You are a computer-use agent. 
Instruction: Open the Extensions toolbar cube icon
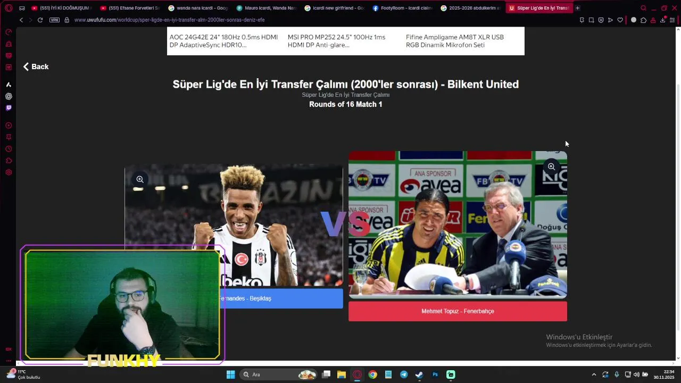pos(643,20)
